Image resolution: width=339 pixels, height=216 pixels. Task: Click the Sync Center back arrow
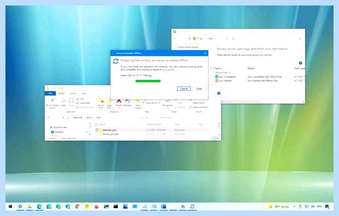[x=175, y=39]
